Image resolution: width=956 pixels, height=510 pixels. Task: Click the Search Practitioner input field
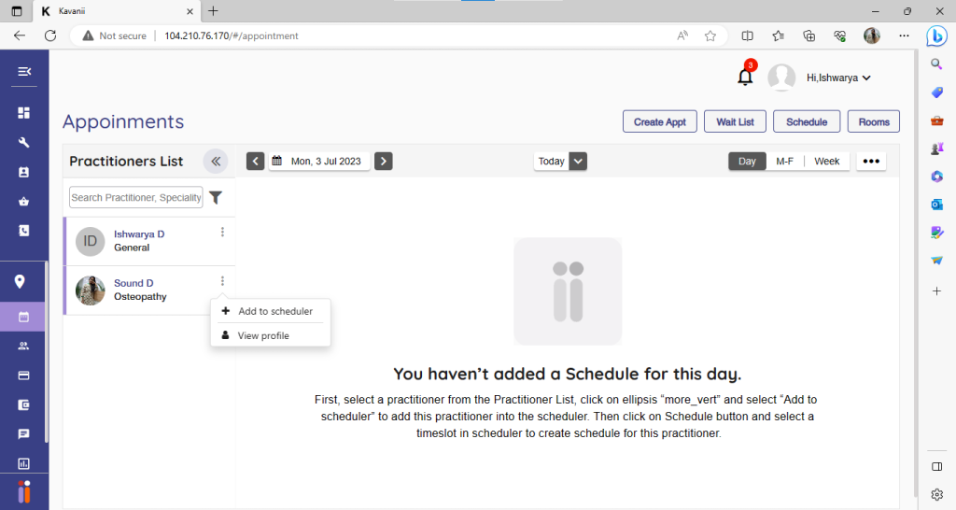click(136, 197)
